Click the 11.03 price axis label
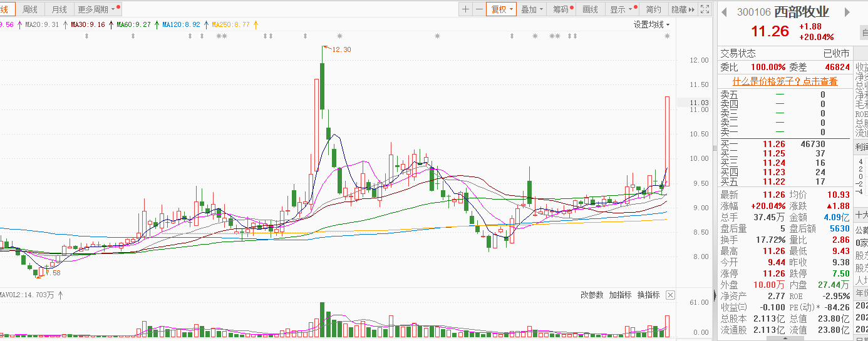Viewport: 868px width, 341px height. (699, 102)
